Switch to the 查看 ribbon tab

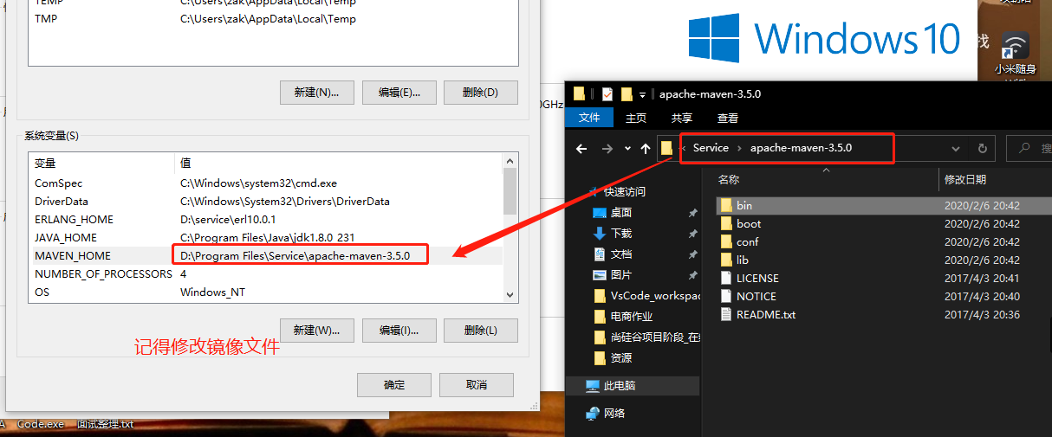[728, 118]
